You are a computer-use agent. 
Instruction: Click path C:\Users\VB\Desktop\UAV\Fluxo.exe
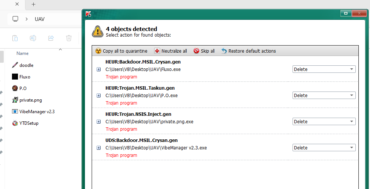[x=143, y=69]
